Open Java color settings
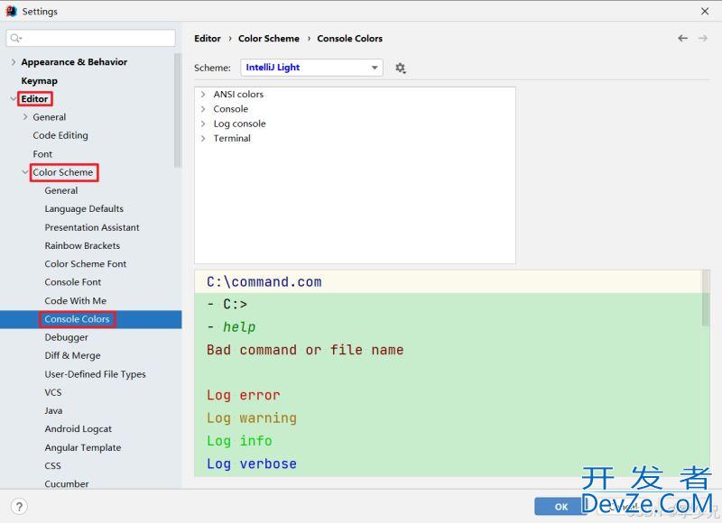722x523 pixels. pyautogui.click(x=53, y=411)
